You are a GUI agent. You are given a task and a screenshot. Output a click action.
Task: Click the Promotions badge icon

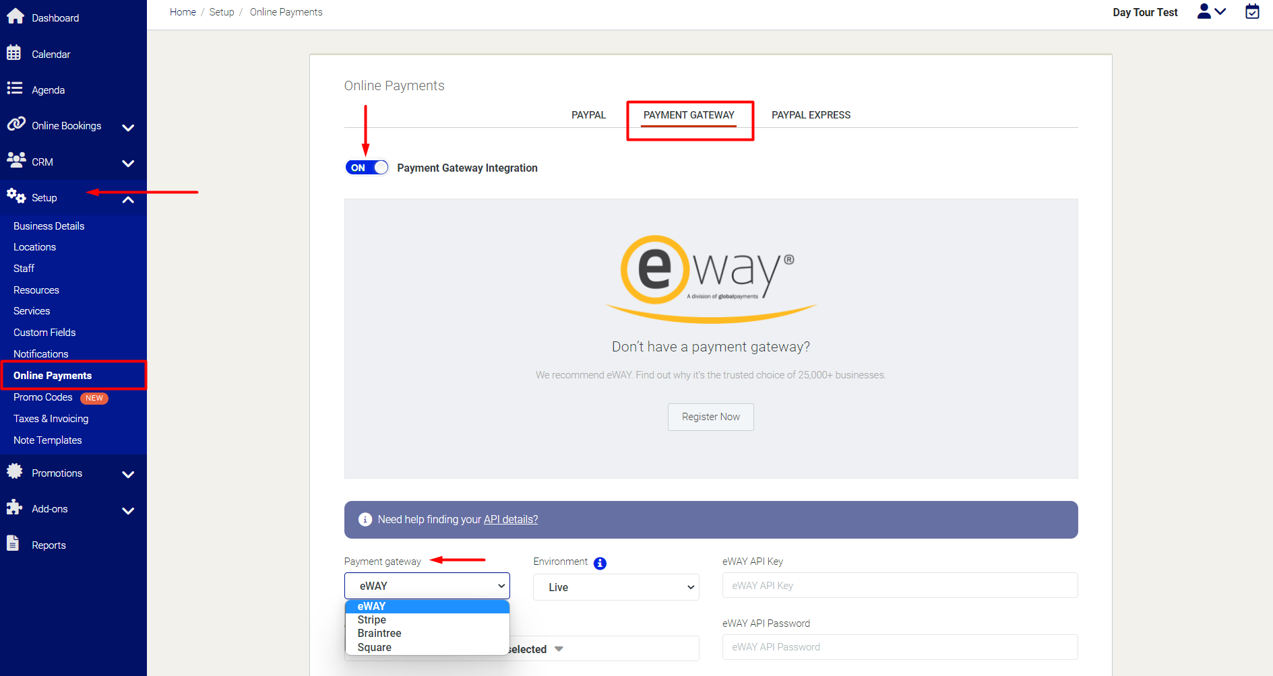[x=14, y=471]
